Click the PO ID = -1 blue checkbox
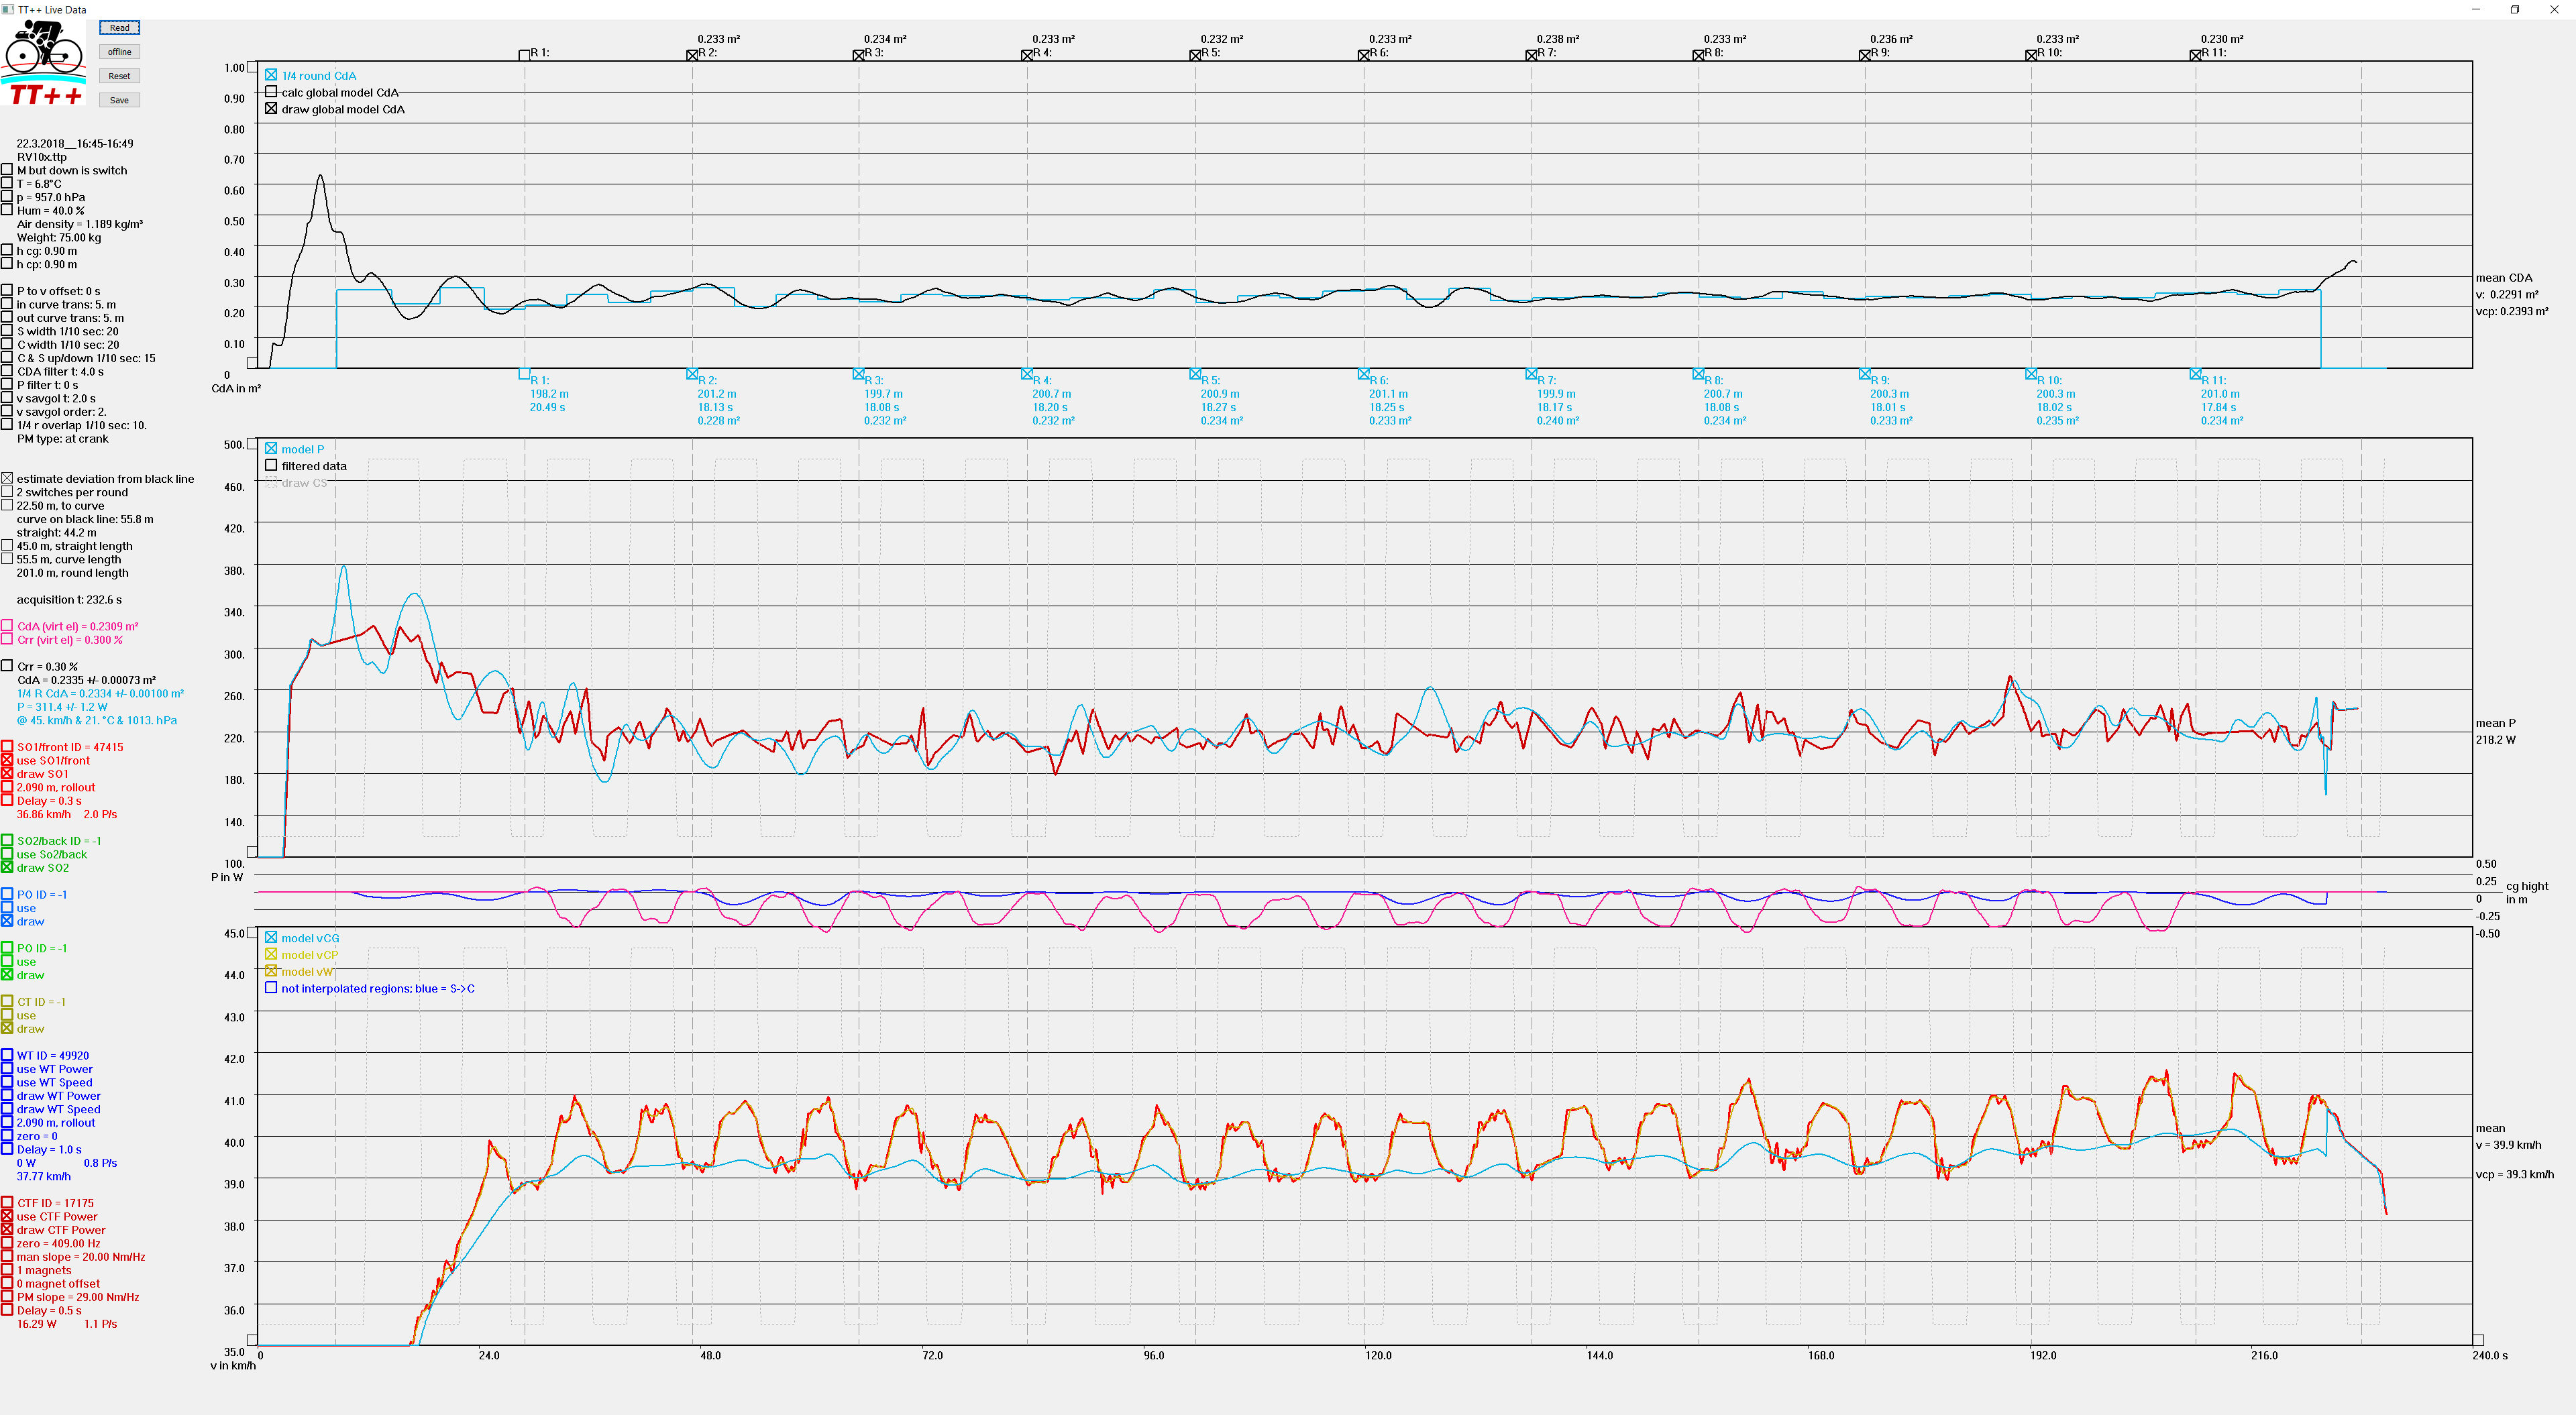This screenshot has height=1415, width=2576. (7, 894)
